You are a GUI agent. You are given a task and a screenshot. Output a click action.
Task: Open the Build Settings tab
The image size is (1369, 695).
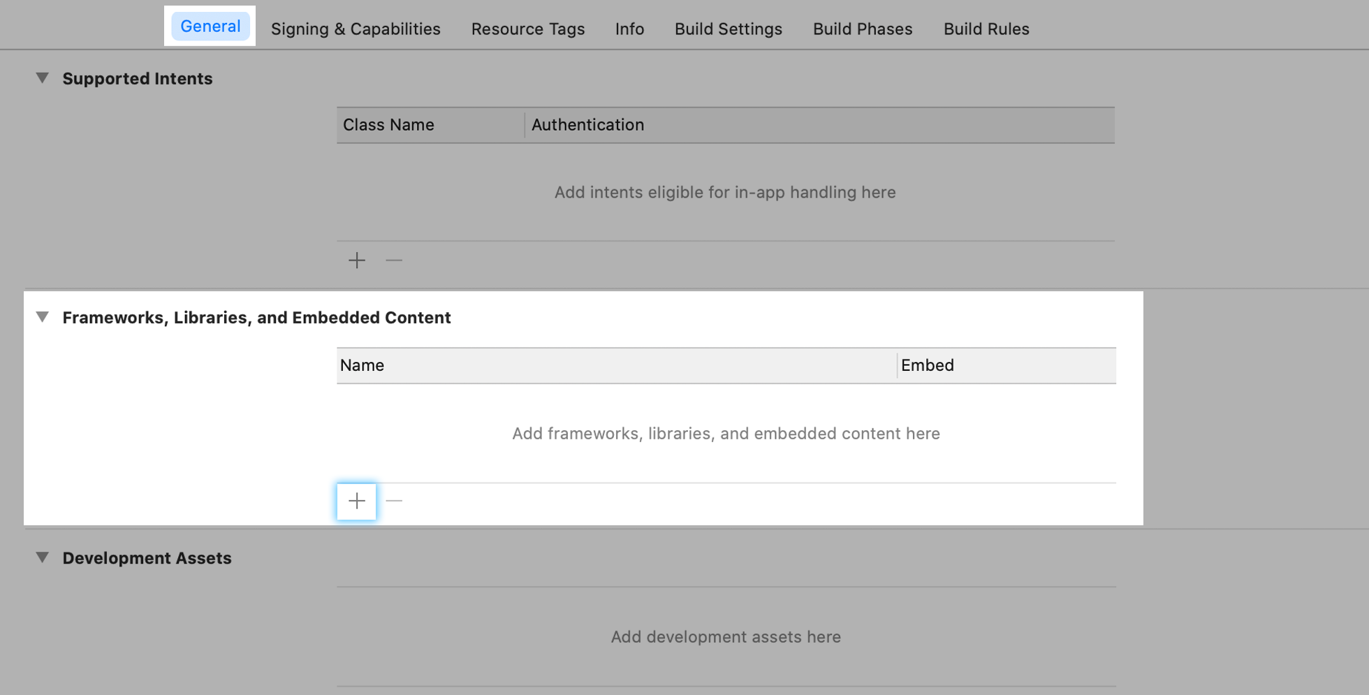[728, 29]
